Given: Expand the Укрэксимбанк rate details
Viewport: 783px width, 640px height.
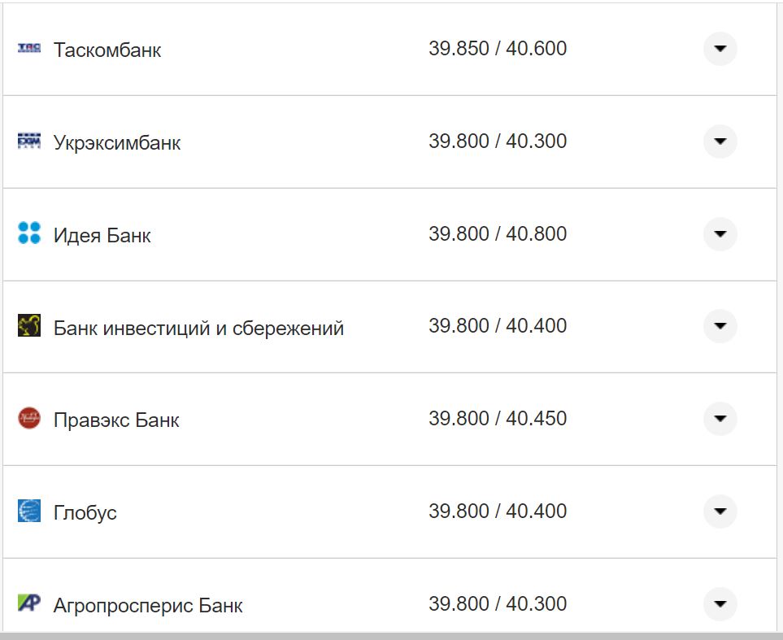Looking at the screenshot, I should click(x=720, y=141).
